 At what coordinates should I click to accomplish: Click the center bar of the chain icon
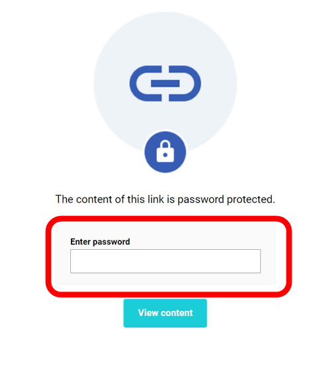[165, 83]
